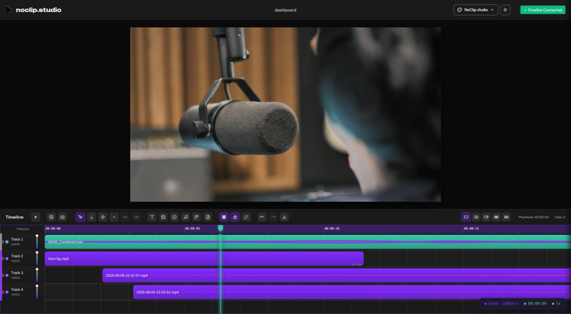Toggle the Track 2 video enable dot
This screenshot has width=571, height=314.
pos(7,258)
